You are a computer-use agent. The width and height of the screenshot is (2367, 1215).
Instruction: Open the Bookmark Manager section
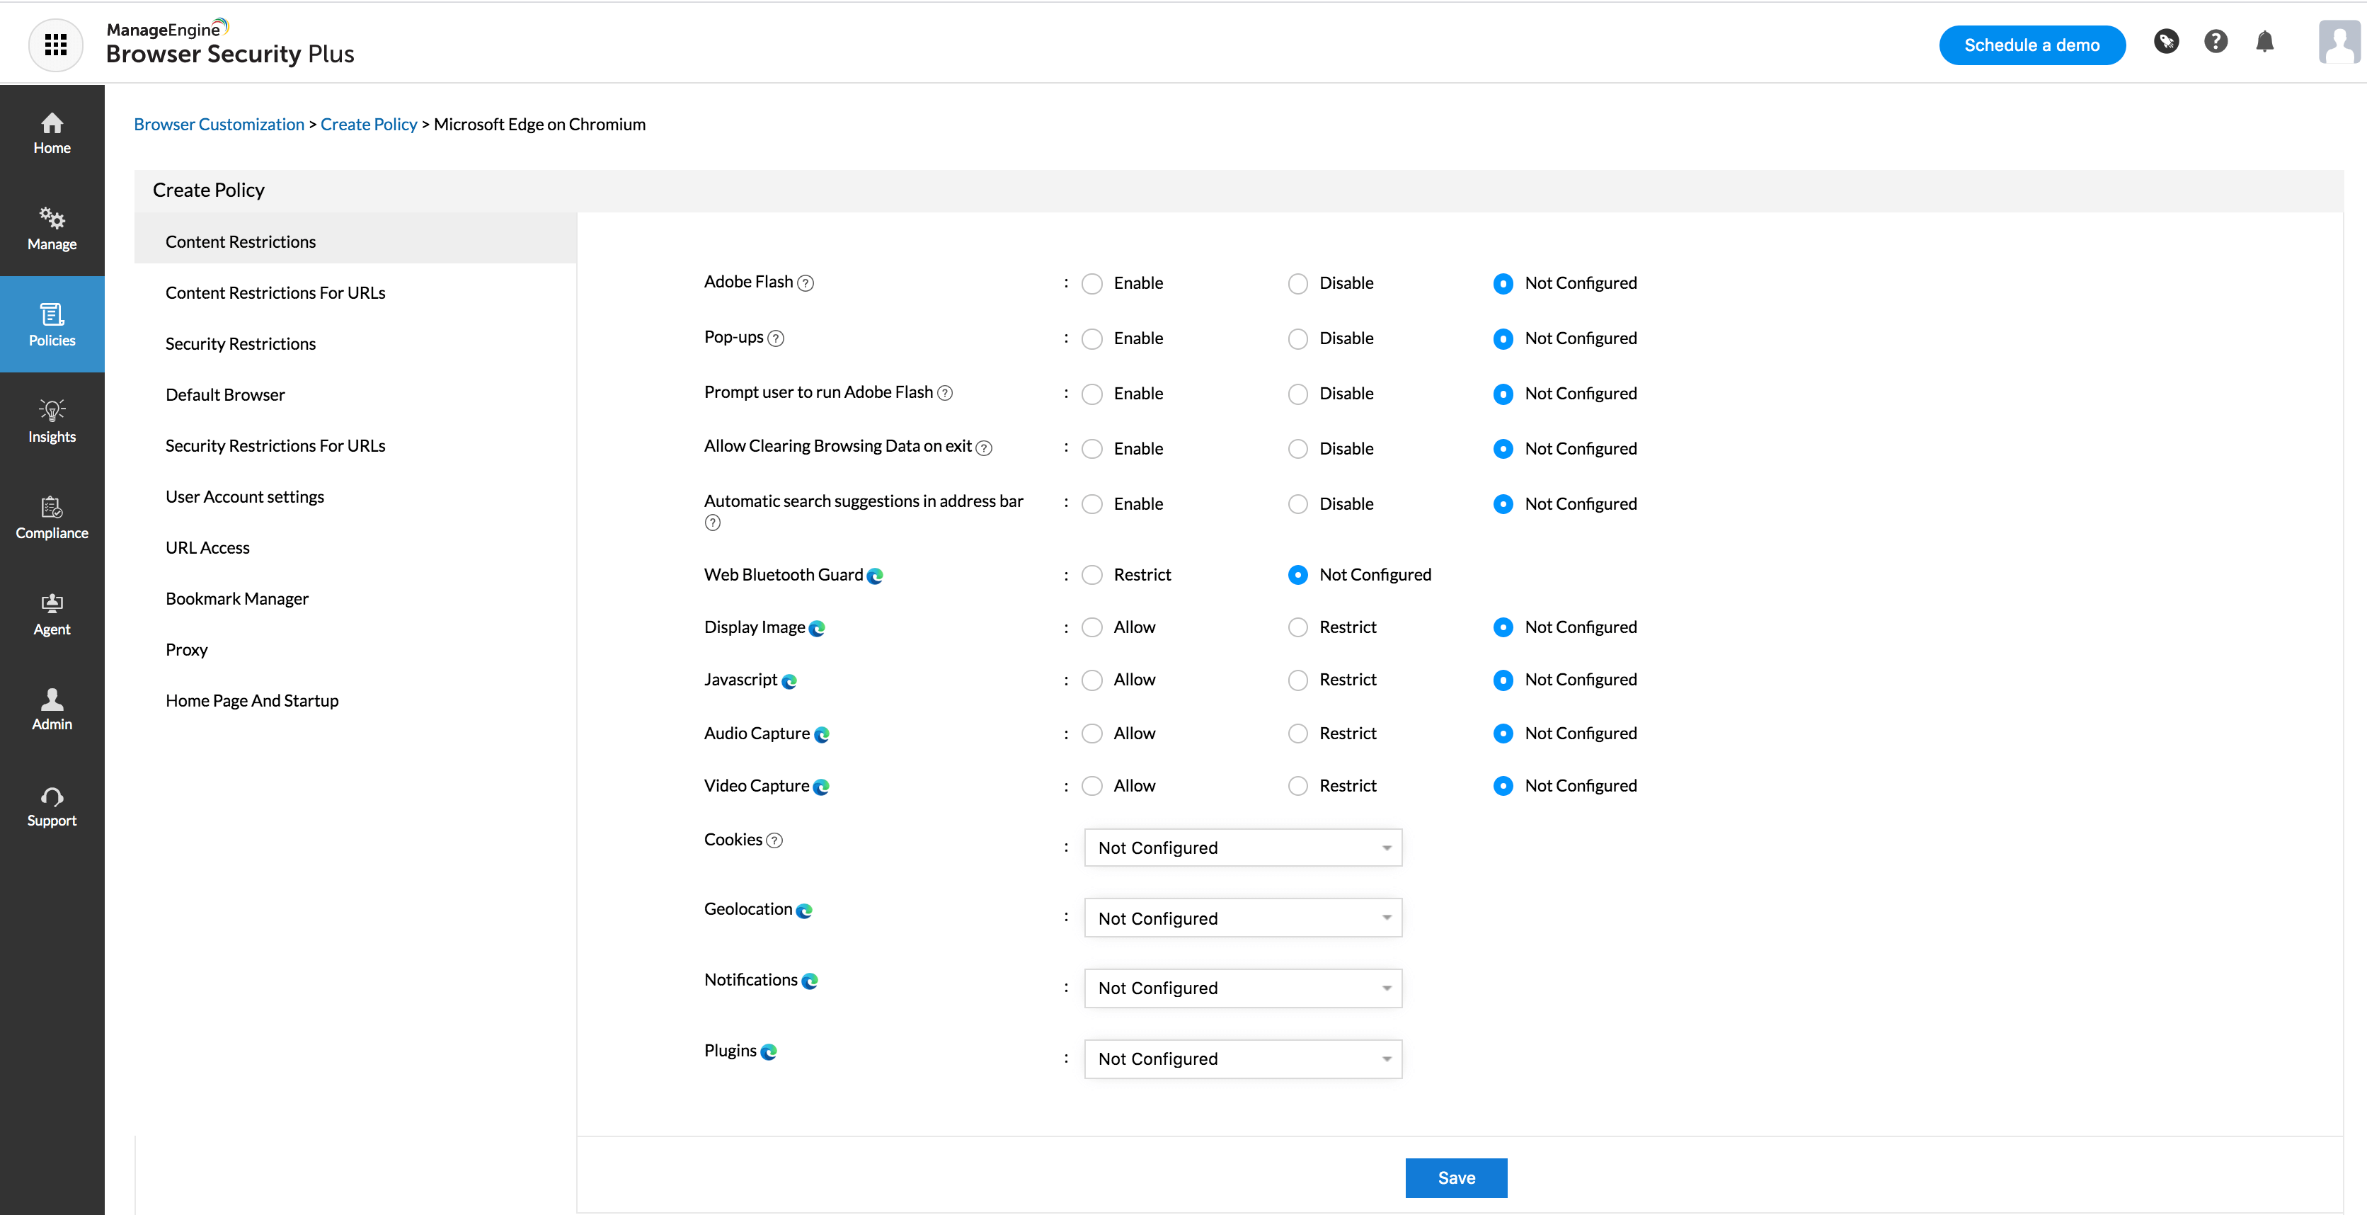click(237, 598)
